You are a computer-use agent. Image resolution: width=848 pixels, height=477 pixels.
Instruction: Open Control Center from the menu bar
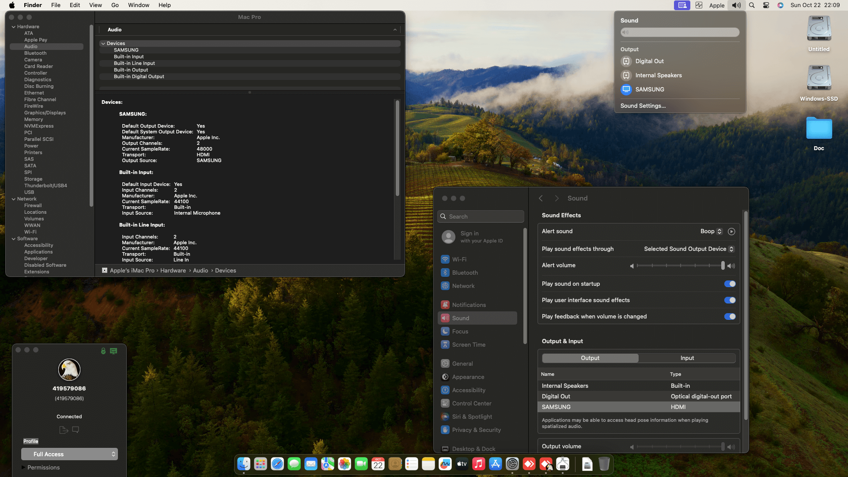[766, 5]
